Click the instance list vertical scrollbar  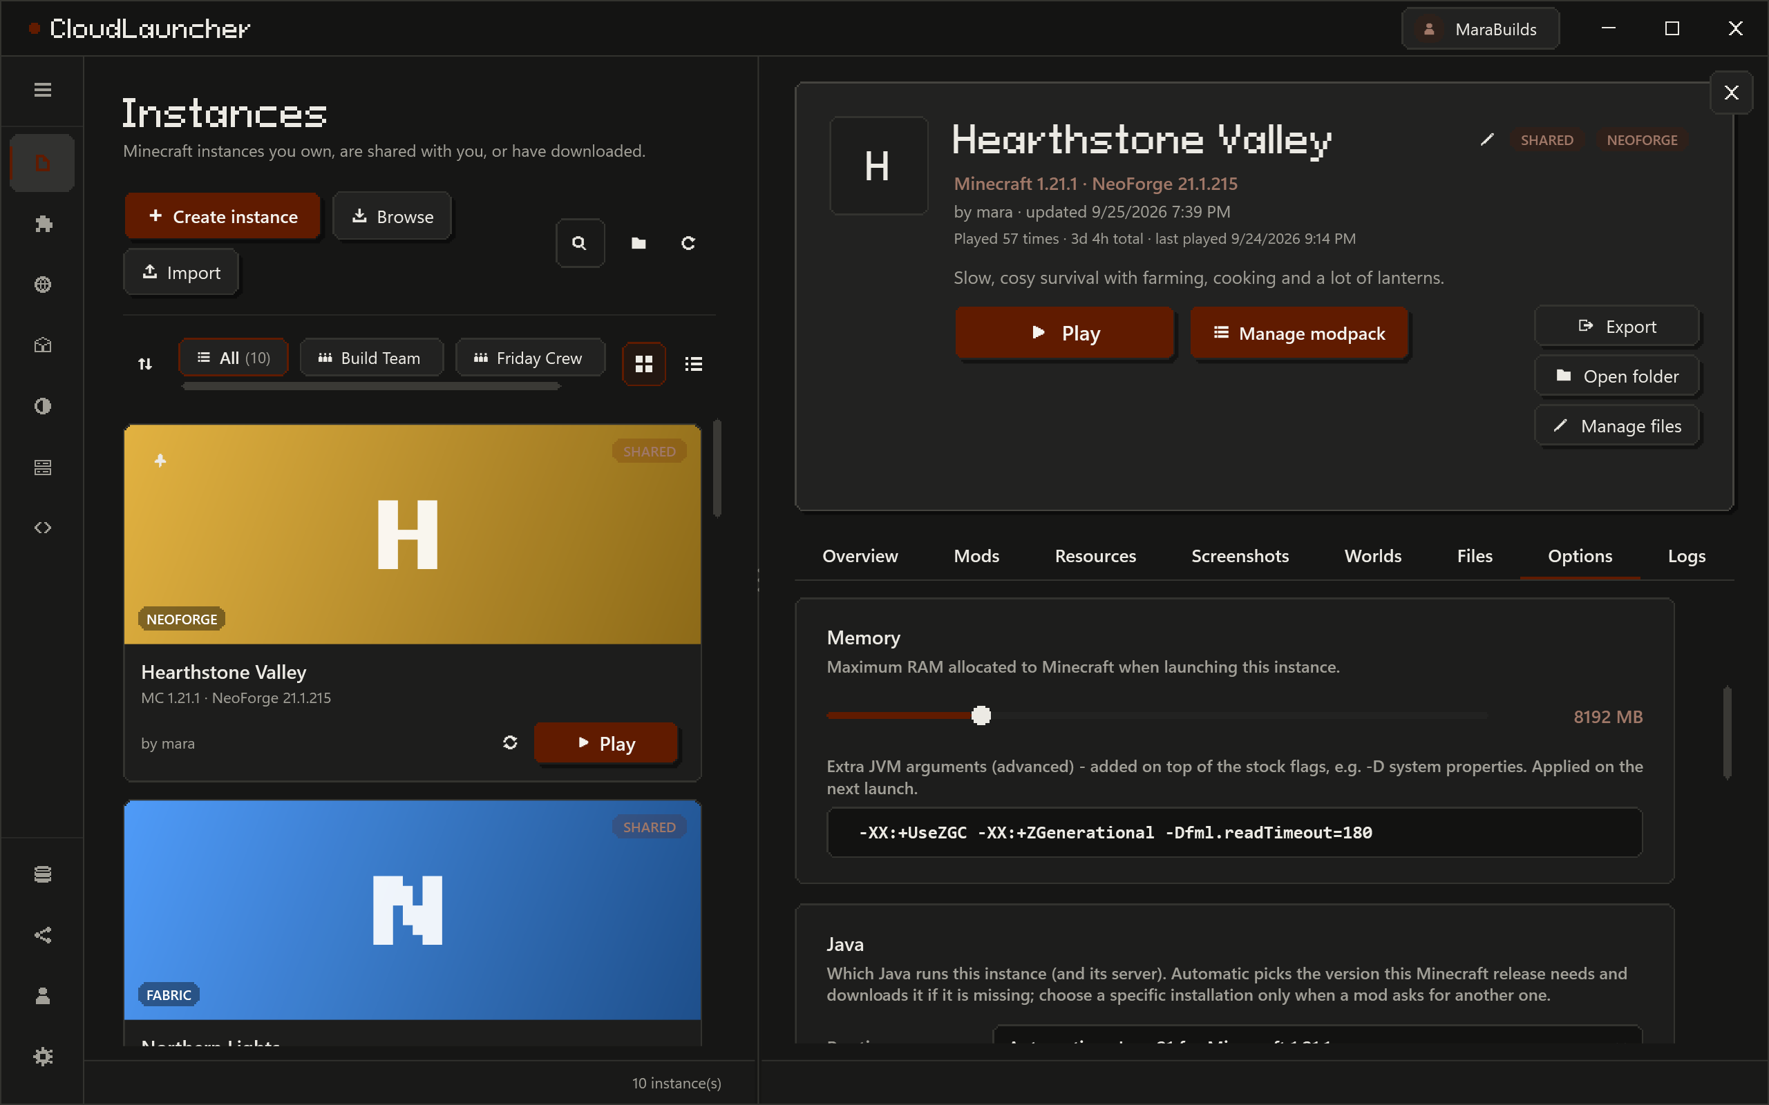click(717, 468)
